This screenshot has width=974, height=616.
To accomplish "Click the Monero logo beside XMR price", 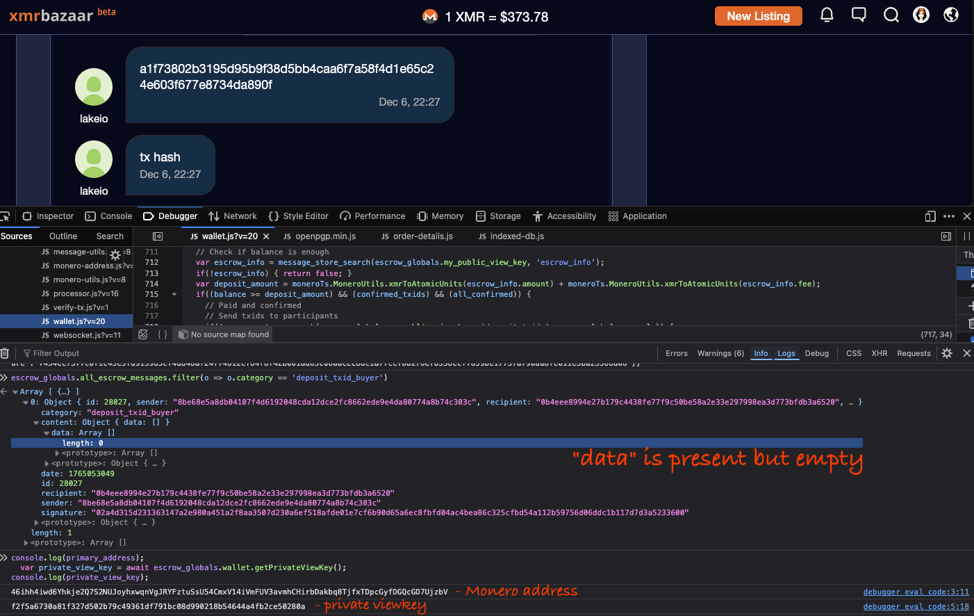I will 430,16.
